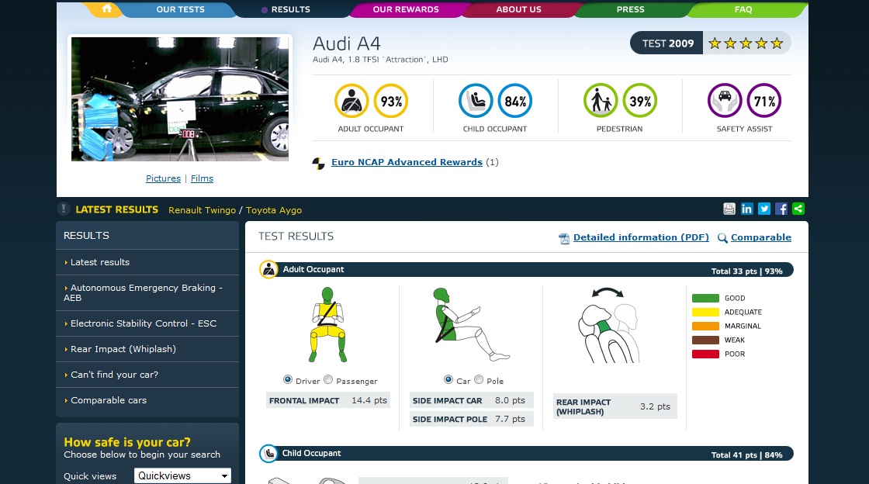
Task: Open the Our Rewards tab
Action: tap(406, 9)
